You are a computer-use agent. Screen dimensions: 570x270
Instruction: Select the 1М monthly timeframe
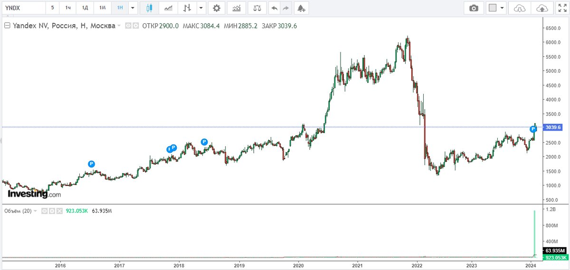point(102,8)
